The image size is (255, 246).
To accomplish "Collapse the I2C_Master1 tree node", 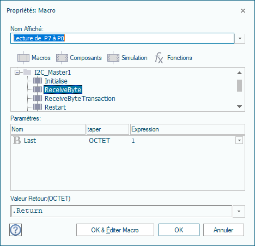I will pos(17,72).
